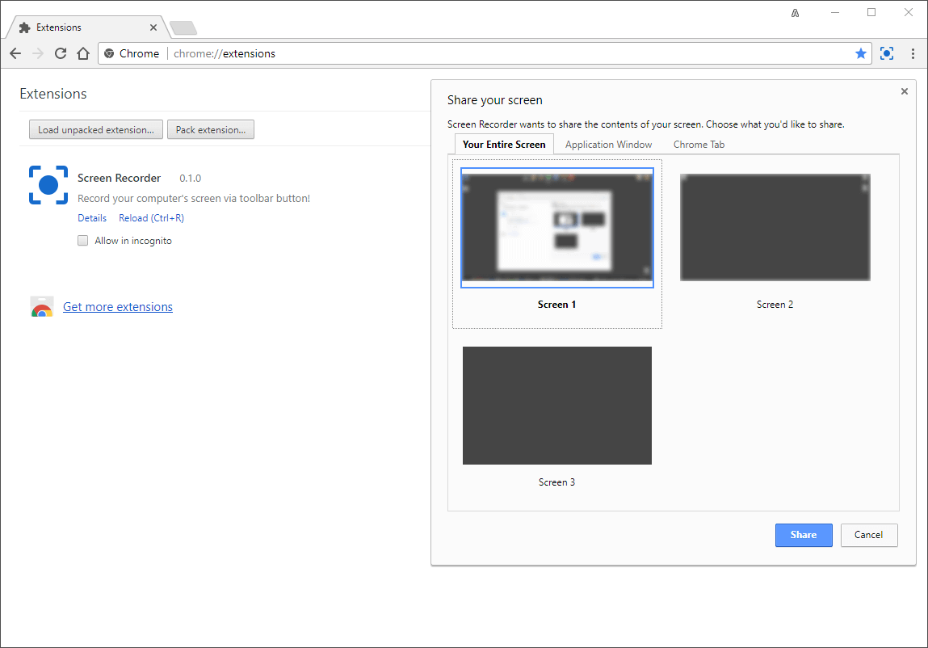Click the Screen Recorder extension name
This screenshot has width=928, height=648.
tap(119, 178)
